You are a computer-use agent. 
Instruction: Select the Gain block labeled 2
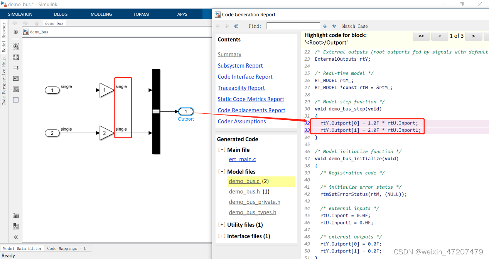pyautogui.click(x=107, y=133)
